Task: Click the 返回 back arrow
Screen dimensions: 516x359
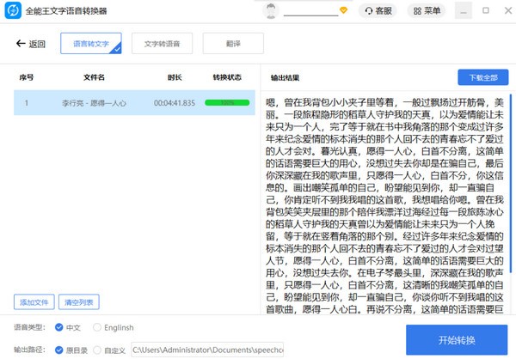Action: 31,43
